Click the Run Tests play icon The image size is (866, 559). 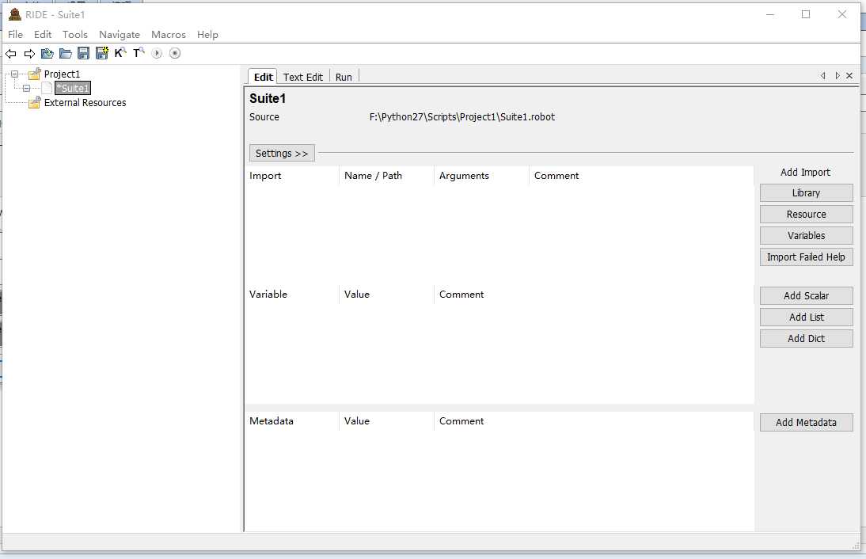pyautogui.click(x=157, y=54)
